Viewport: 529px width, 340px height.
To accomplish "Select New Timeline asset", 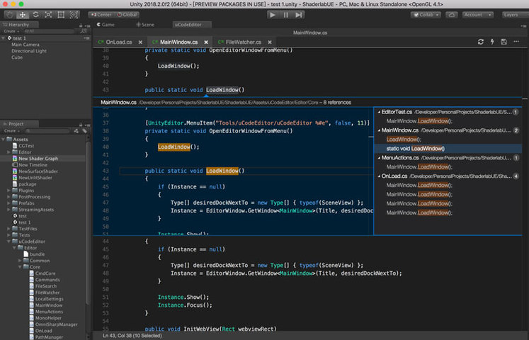I will pyautogui.click(x=33, y=165).
